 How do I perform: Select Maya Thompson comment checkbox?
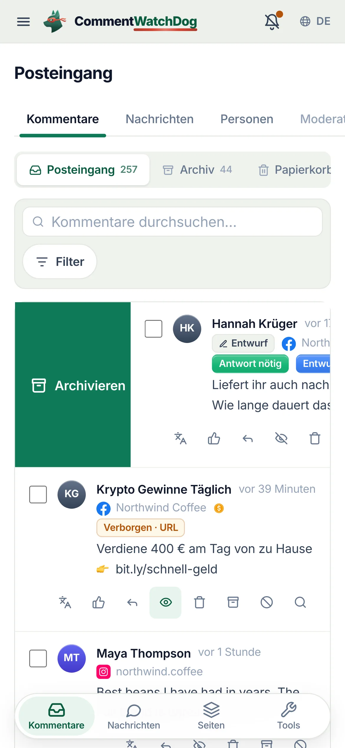38,658
